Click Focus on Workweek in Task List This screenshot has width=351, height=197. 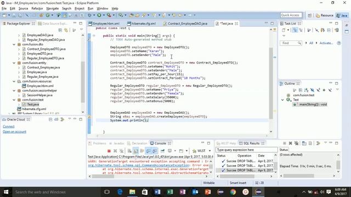[x=309, y=30]
